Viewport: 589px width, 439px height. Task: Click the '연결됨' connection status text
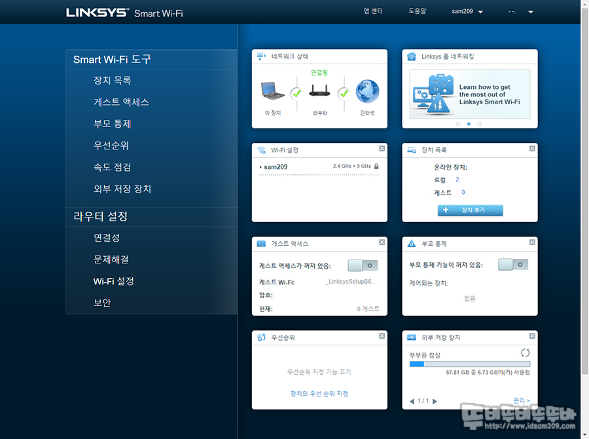tap(319, 73)
